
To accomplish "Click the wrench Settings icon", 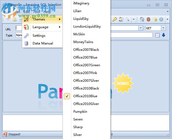I will click(x=26, y=36).
